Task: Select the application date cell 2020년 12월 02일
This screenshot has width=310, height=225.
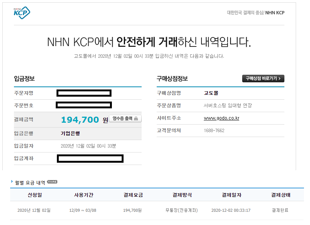Action: click(x=34, y=210)
